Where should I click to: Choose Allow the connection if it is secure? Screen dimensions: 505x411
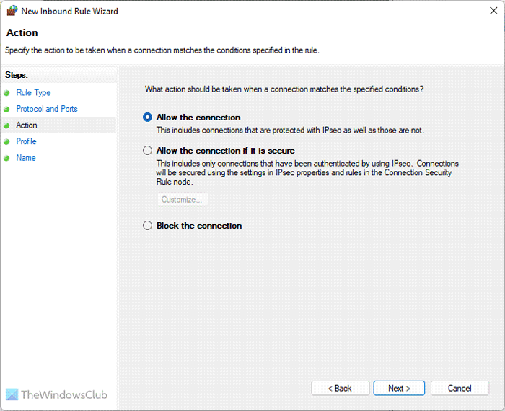point(148,151)
